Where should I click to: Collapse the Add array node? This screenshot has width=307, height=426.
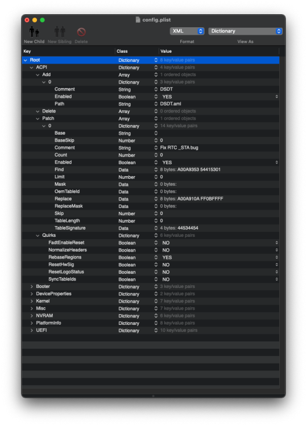tap(38, 75)
